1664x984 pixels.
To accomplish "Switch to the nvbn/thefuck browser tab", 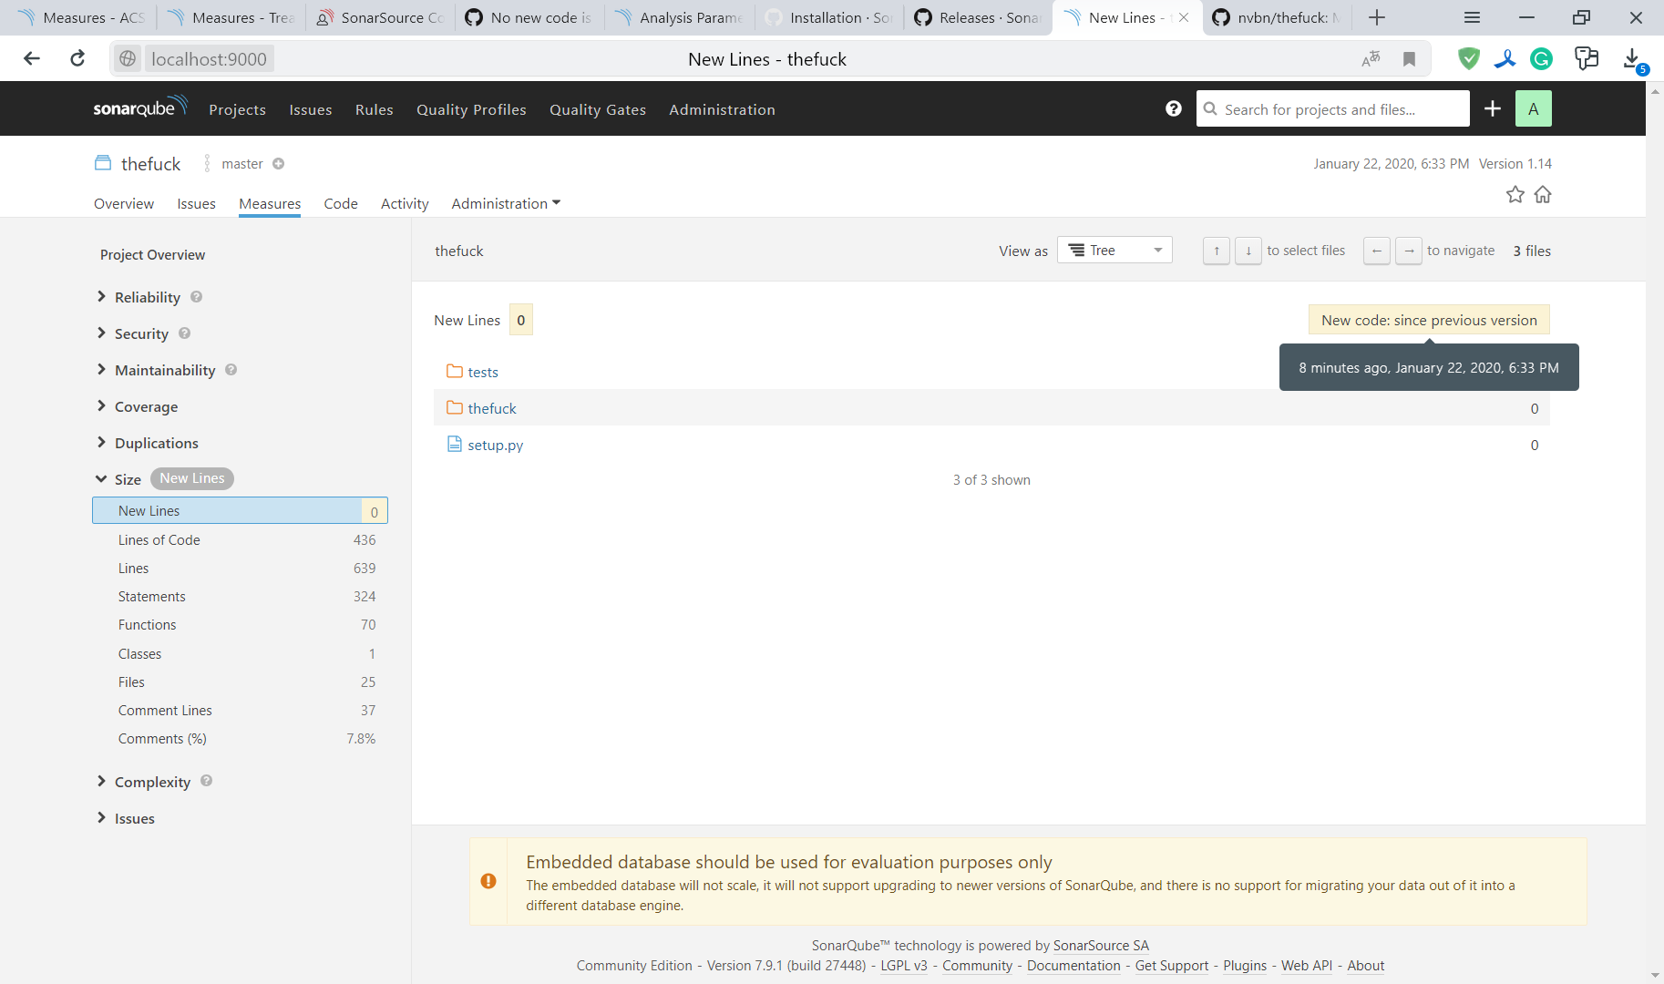I will [1276, 17].
